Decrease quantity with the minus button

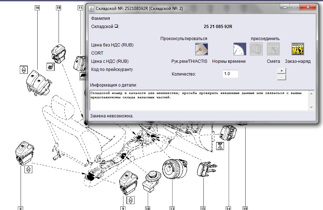pos(281,77)
